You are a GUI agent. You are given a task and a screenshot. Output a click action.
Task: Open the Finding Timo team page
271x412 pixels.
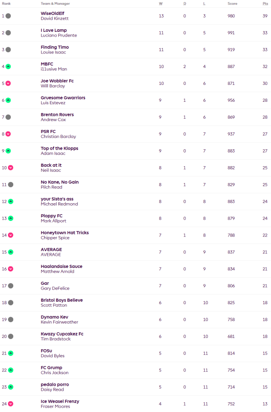point(54,47)
